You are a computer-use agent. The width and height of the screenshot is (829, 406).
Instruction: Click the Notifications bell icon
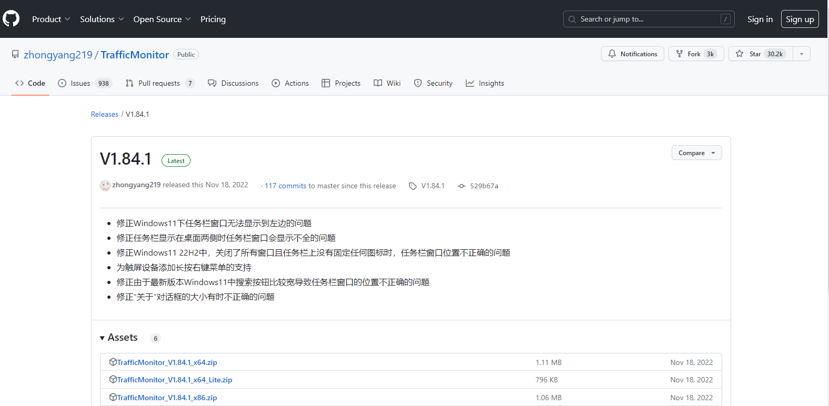coord(612,54)
